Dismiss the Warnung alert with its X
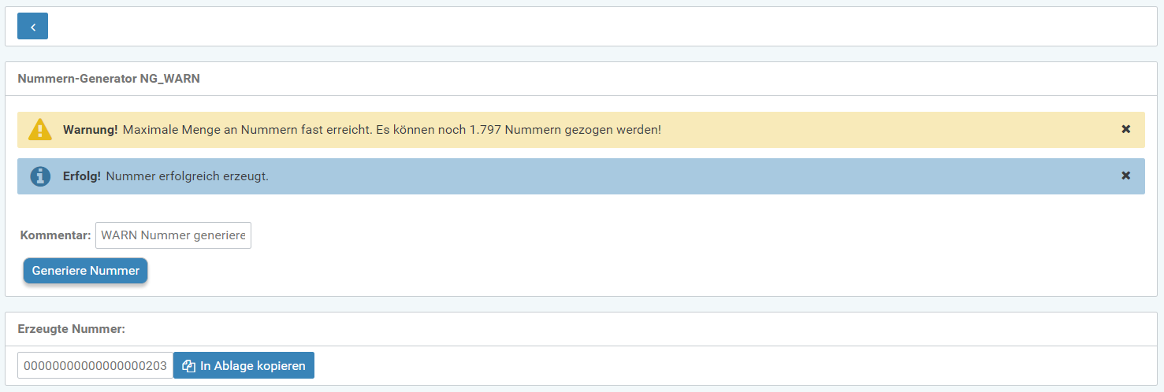This screenshot has height=392, width=1164. [x=1125, y=129]
